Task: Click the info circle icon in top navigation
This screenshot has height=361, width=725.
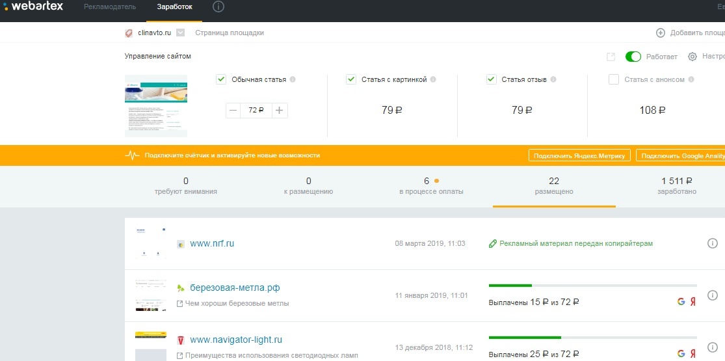Action: [218, 7]
